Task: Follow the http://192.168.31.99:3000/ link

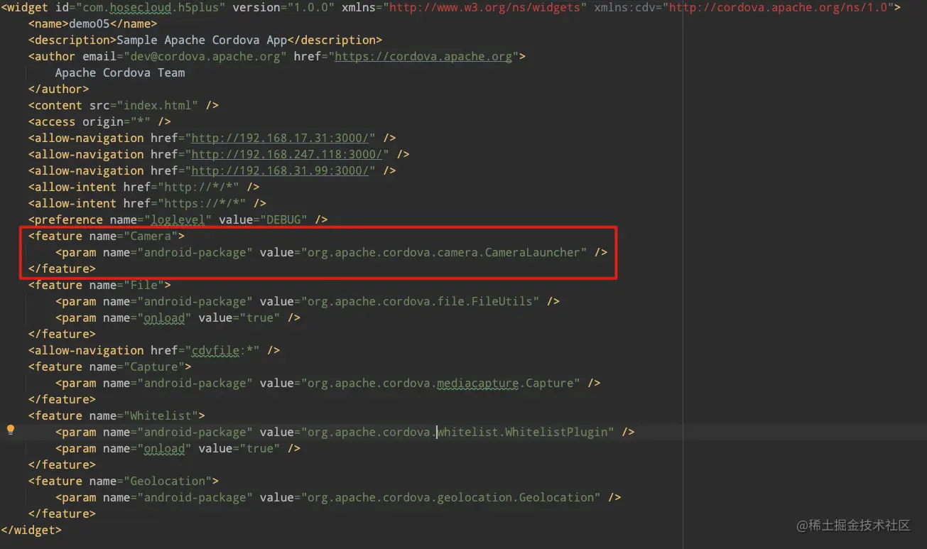Action: (x=280, y=170)
